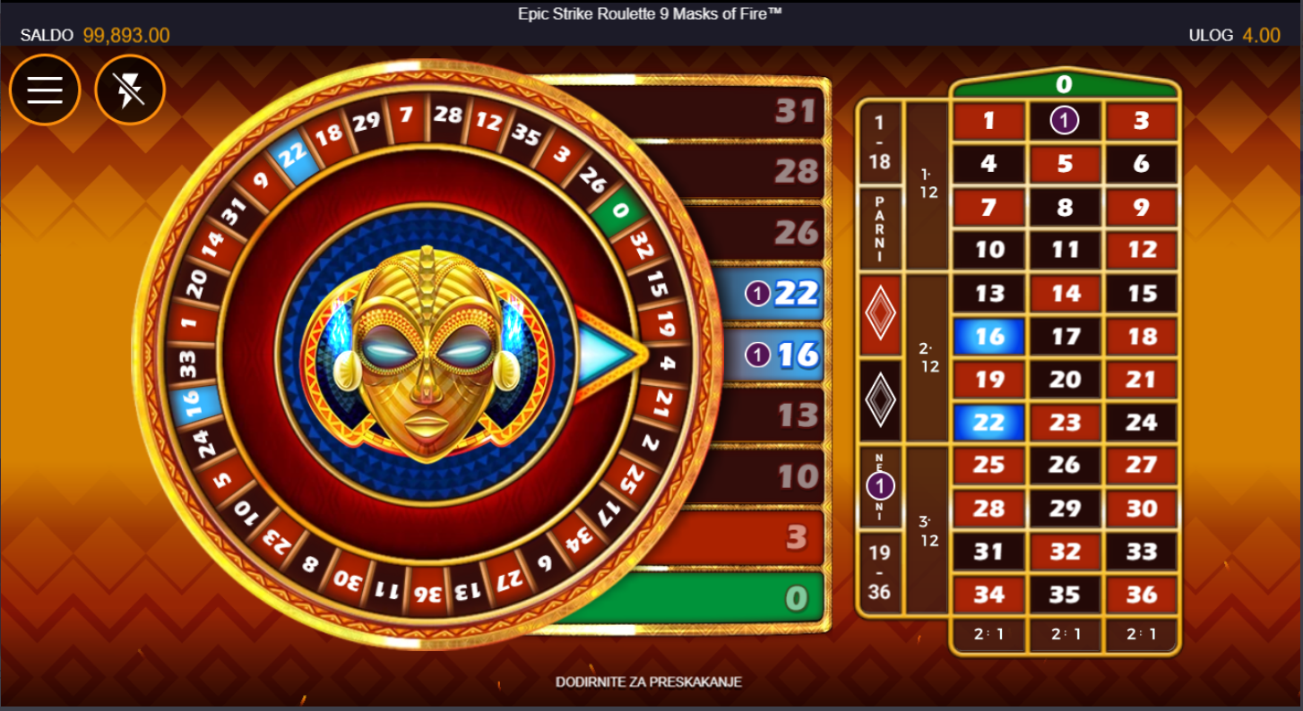The image size is (1303, 711).
Task: Select the third dozen 3-12 bet
Action: [928, 531]
